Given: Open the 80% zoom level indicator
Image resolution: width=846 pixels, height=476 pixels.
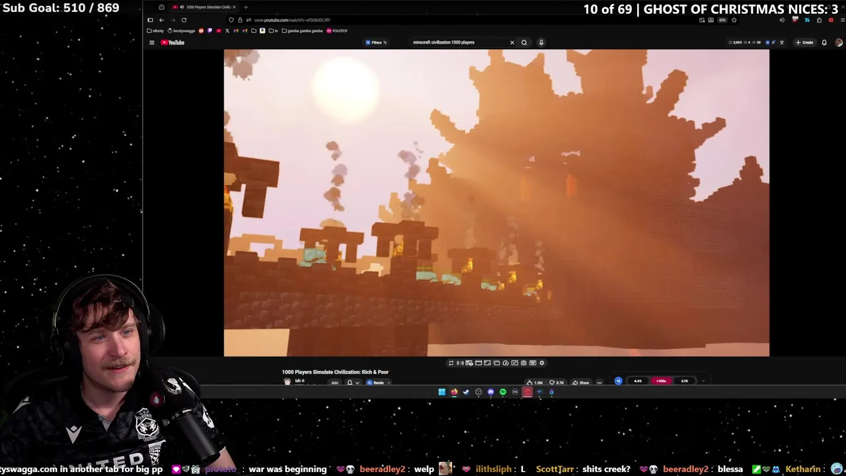Looking at the screenshot, I should [x=722, y=20].
